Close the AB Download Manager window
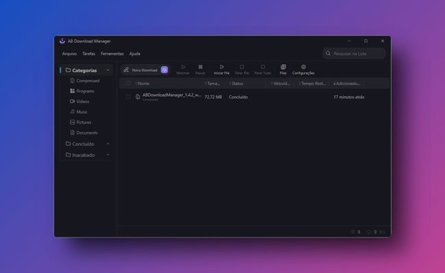Screen dimensions: 445x273 (x=383, y=41)
